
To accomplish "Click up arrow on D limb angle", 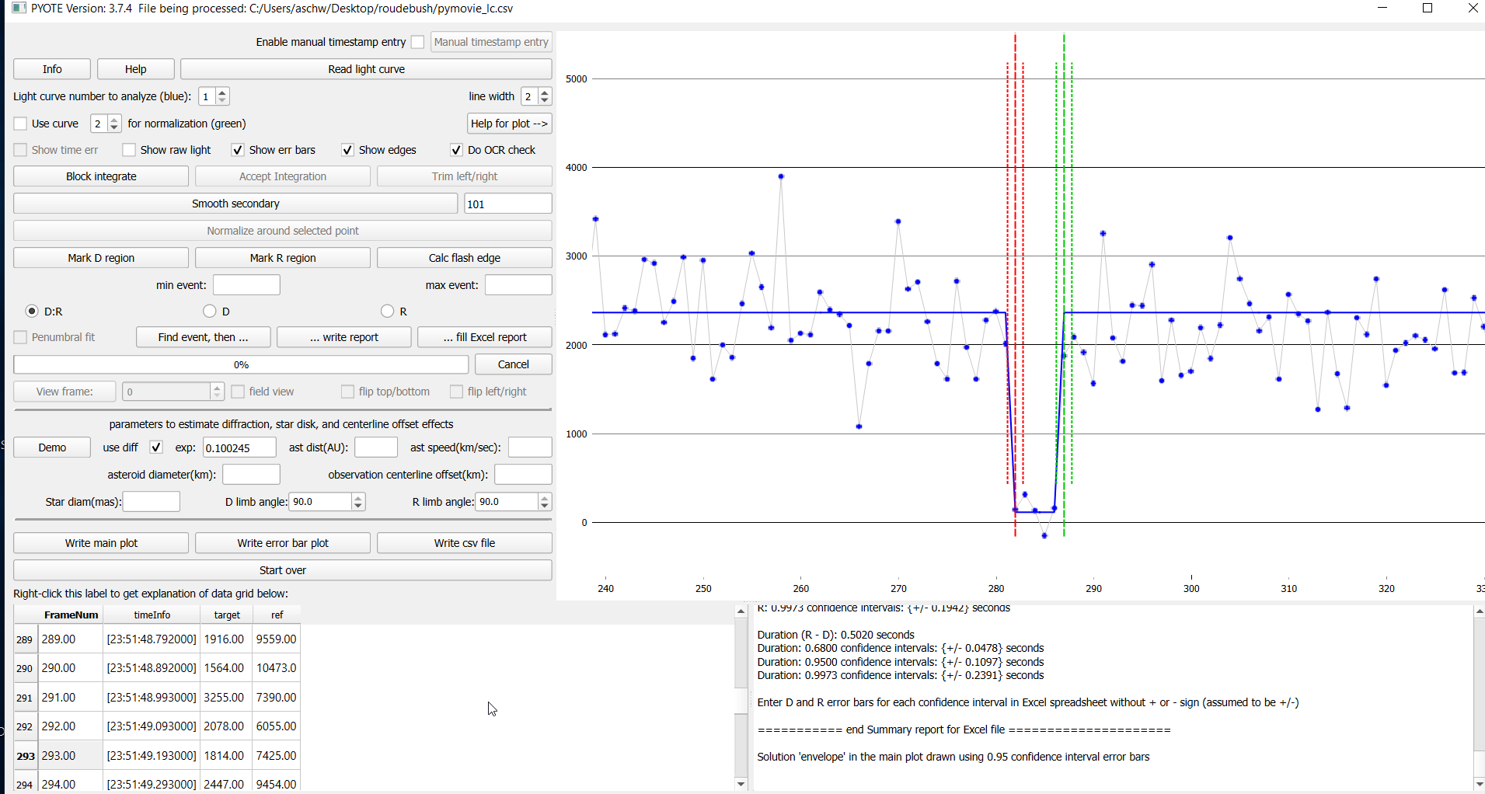I will (x=358, y=498).
